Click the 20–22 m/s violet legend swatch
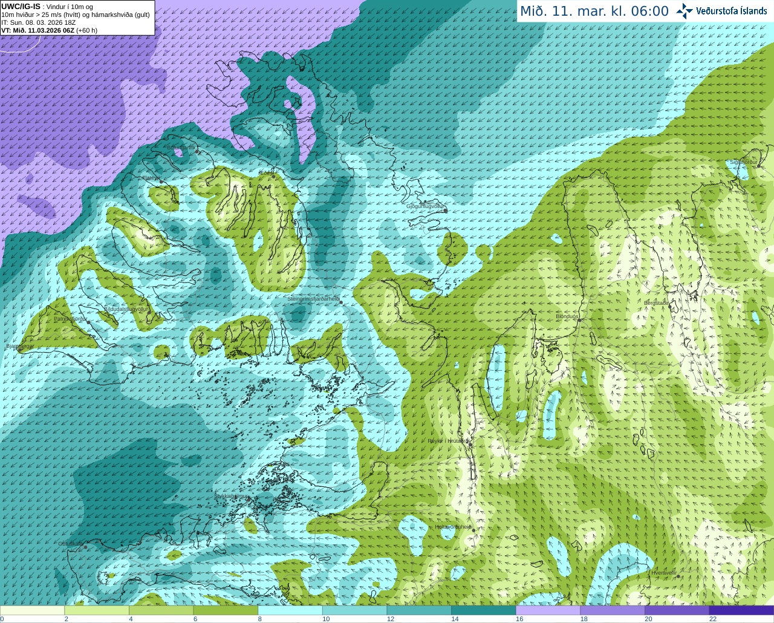Image resolution: width=774 pixels, height=623 pixels. [x=677, y=610]
